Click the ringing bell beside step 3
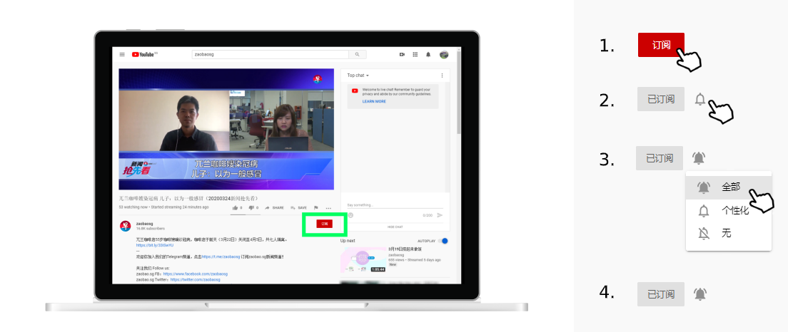Image resolution: width=788 pixels, height=332 pixels. 699,158
